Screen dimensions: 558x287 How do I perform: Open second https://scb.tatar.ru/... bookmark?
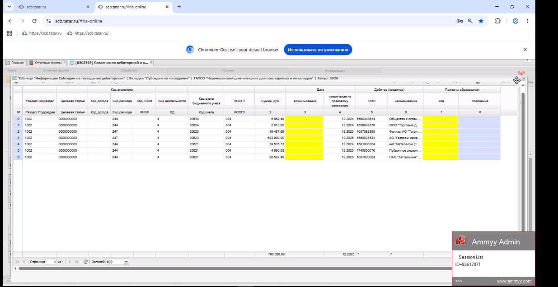[89, 33]
